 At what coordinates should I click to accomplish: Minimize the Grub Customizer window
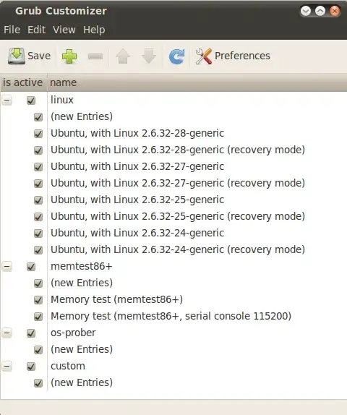306,11
